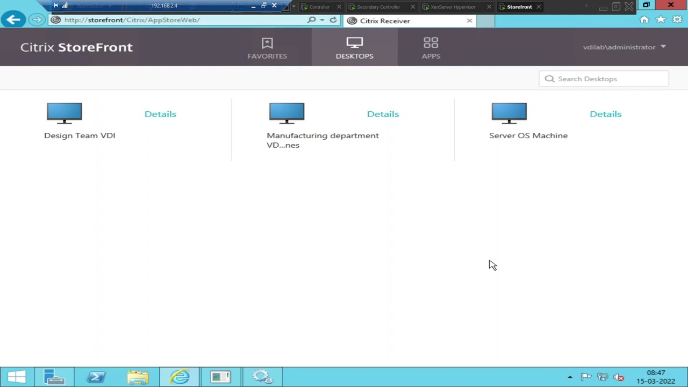Image resolution: width=688 pixels, height=387 pixels.
Task: Open the browser Home icon
Action: (644, 20)
